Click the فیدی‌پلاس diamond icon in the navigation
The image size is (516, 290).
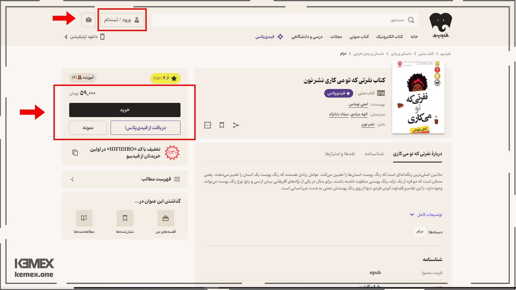click(280, 37)
